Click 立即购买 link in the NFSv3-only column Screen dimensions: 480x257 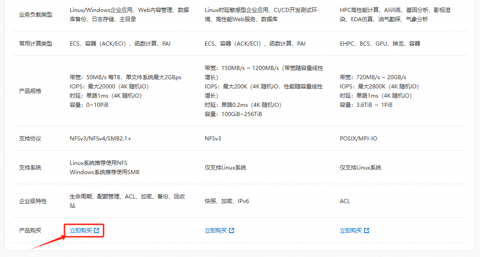[219, 230]
